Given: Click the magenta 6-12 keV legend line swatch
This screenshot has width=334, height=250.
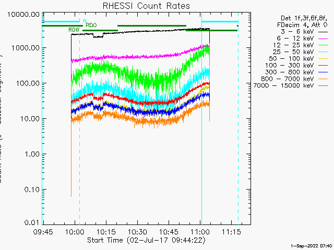Looking at the screenshot, I should pos(323,39).
